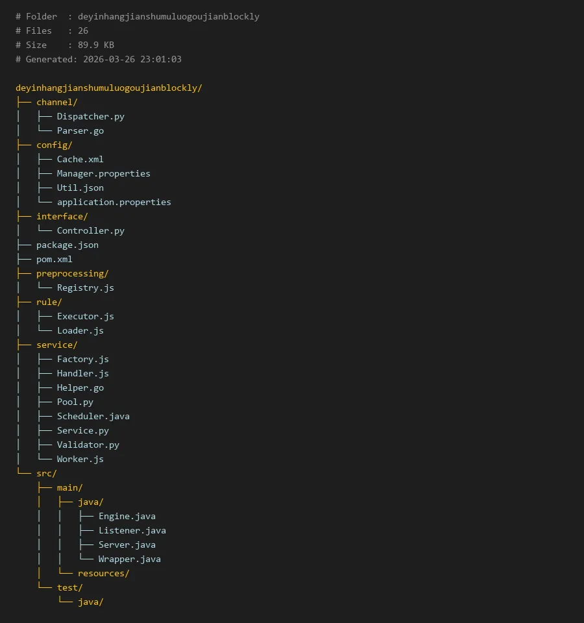Select Manager.properties in config

pos(103,173)
